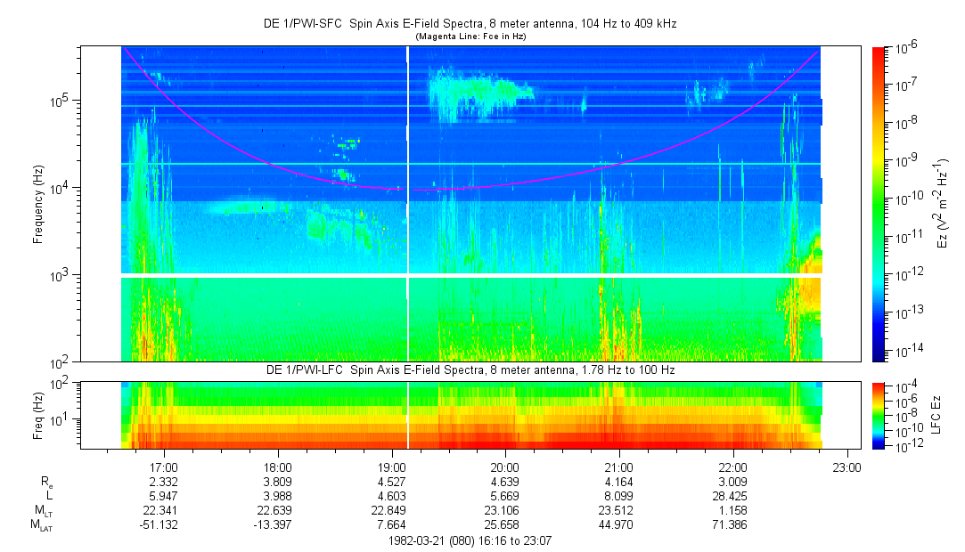Click the LFC Ez colorbar label

(x=944, y=415)
